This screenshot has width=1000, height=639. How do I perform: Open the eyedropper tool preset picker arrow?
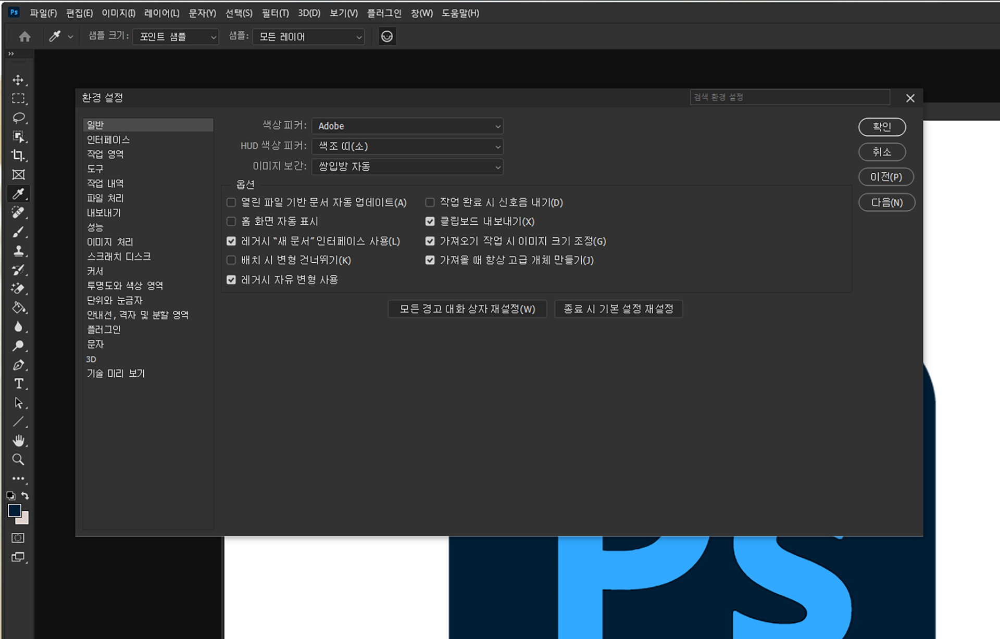70,37
